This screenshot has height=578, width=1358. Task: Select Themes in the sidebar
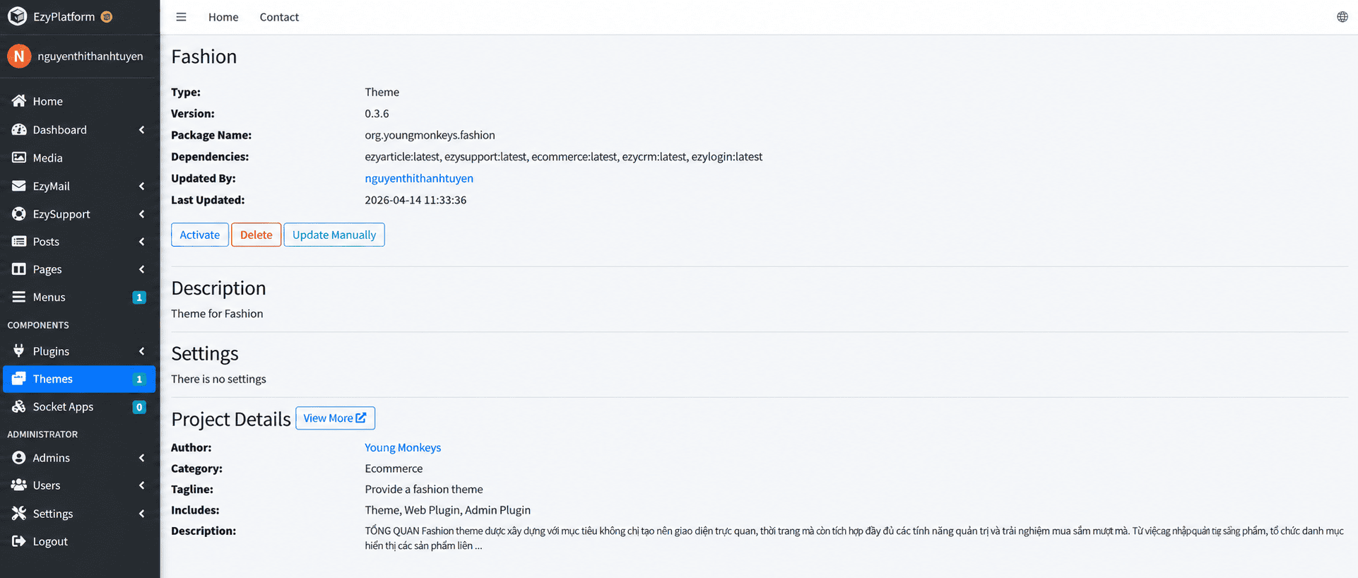[x=79, y=379]
